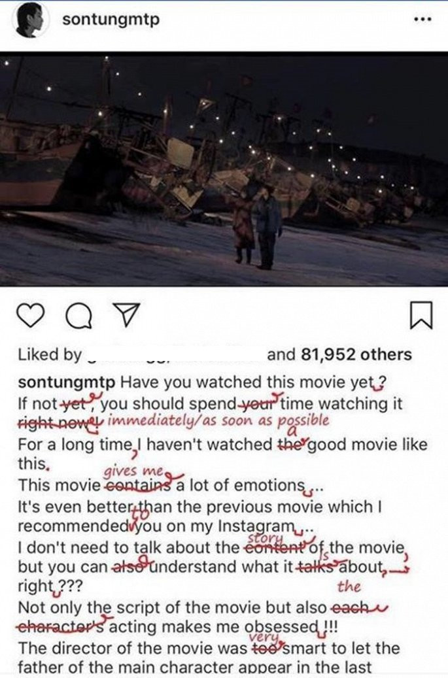View the list of 81,952 others who liked
Screen dimensions: 448x678
coord(339,354)
